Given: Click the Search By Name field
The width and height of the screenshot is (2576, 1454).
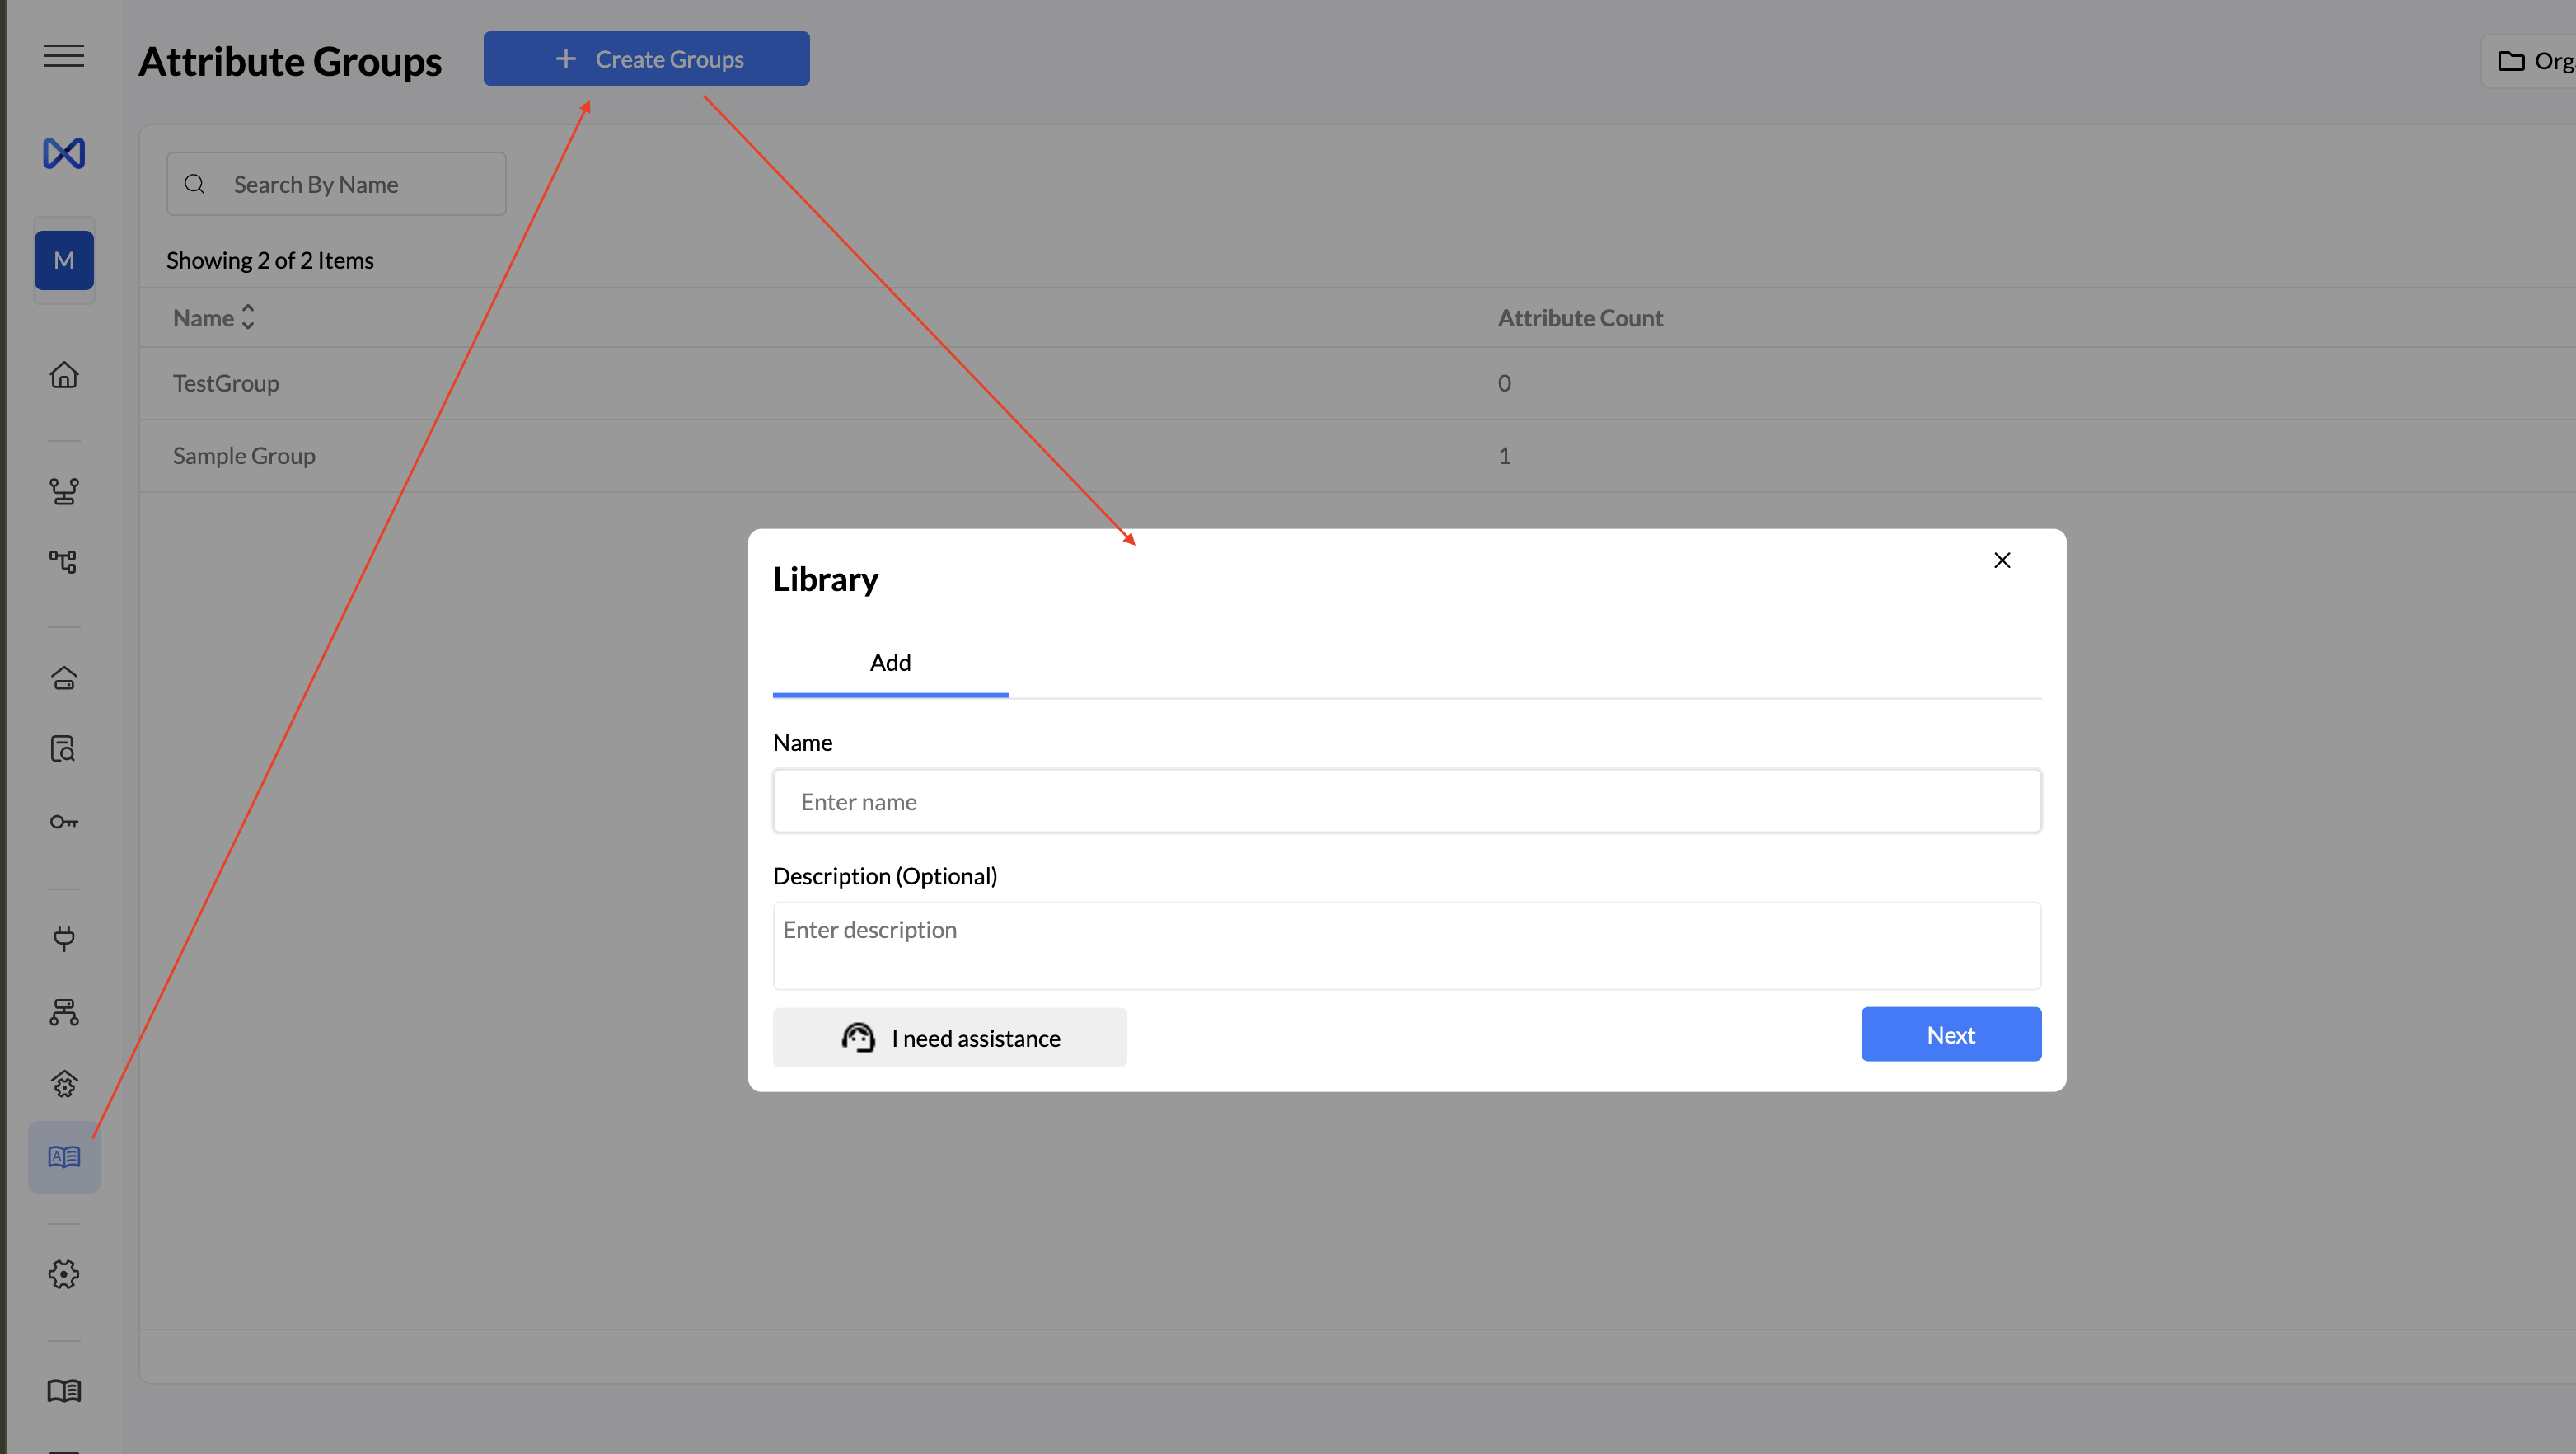Looking at the screenshot, I should 336,185.
